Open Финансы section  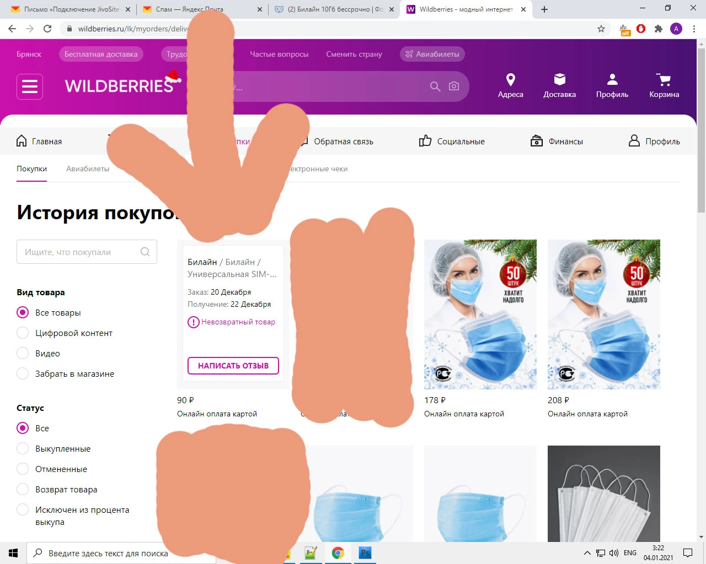tap(557, 142)
